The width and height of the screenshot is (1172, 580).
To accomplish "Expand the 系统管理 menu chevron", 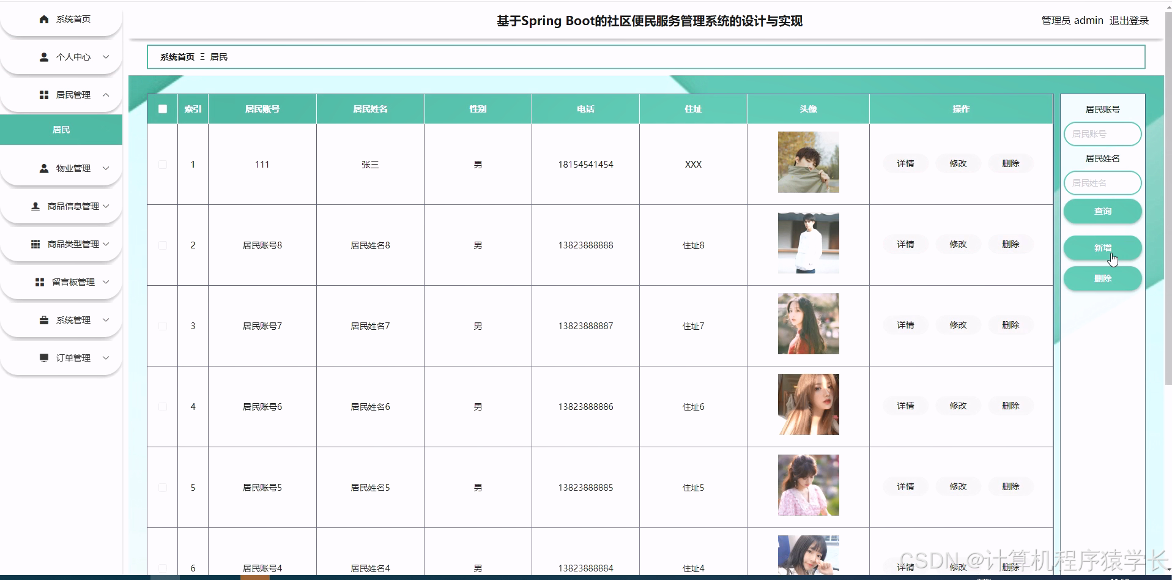I will click(x=106, y=320).
